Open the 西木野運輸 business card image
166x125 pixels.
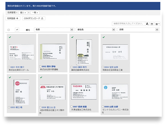[x=53, y=52]
